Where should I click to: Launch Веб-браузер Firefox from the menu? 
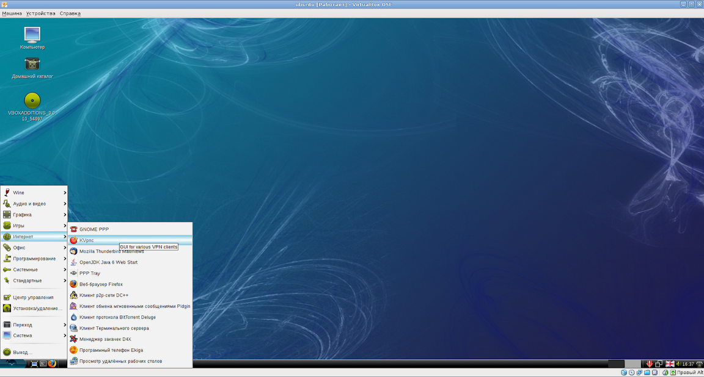[x=130, y=284]
